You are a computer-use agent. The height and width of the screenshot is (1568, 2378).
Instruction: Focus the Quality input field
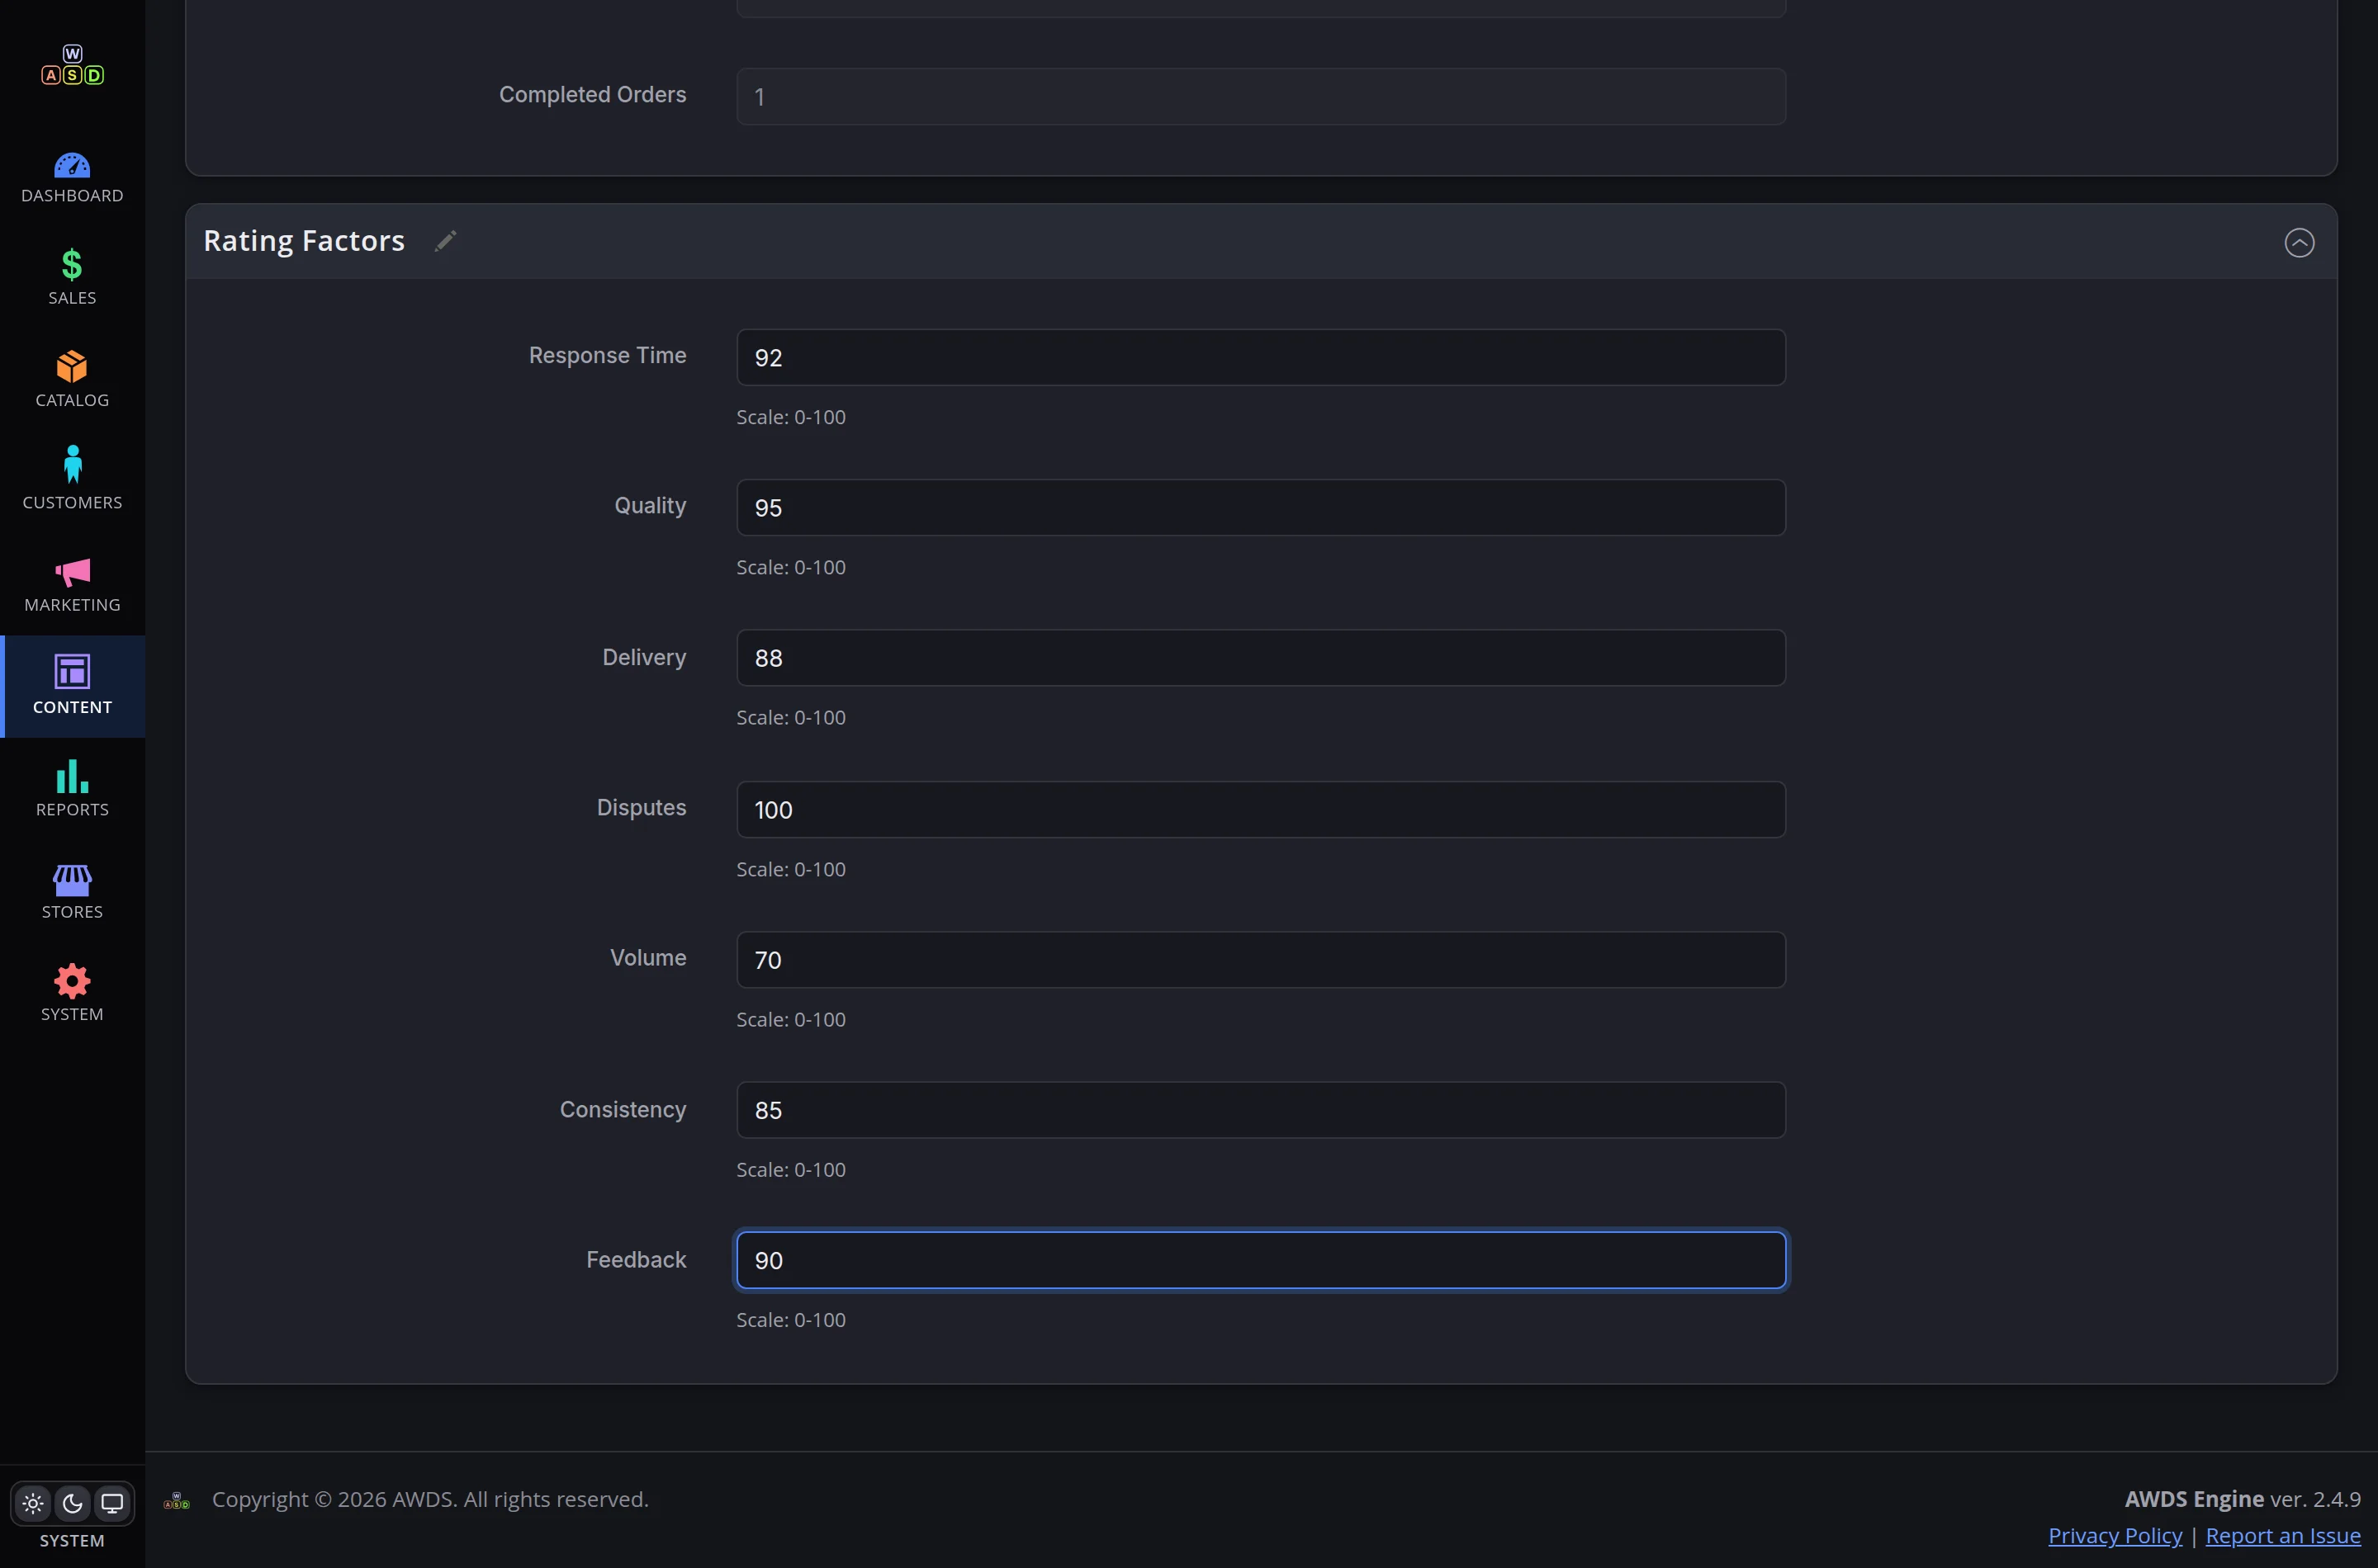(1261, 508)
